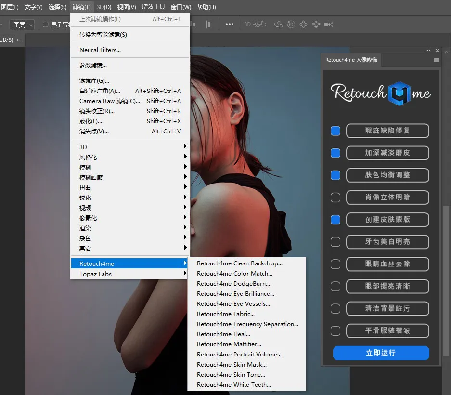Choose Retouch4me Skin Tone from submenu
The width and height of the screenshot is (451, 395).
(231, 375)
